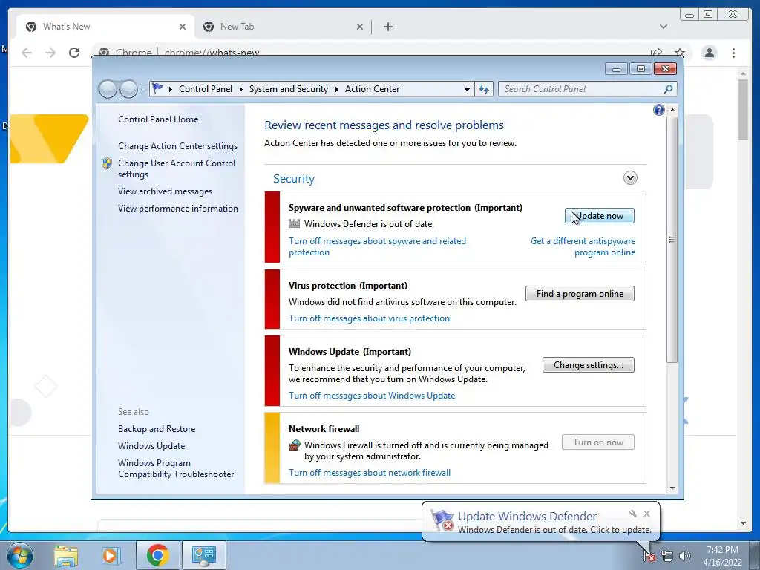Open the Action Center help icon
The height and width of the screenshot is (570, 760).
pyautogui.click(x=659, y=110)
